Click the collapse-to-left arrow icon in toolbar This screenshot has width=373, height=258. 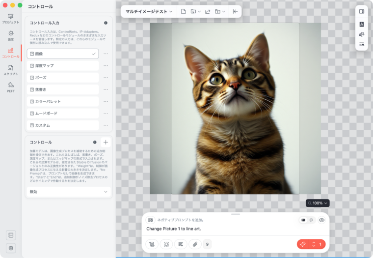pos(235,11)
